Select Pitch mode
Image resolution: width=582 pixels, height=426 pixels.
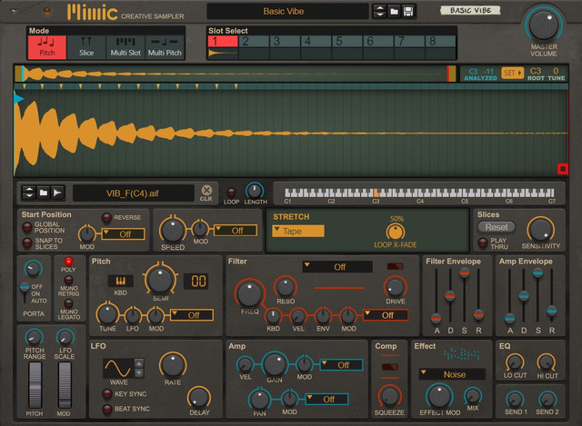click(x=47, y=47)
